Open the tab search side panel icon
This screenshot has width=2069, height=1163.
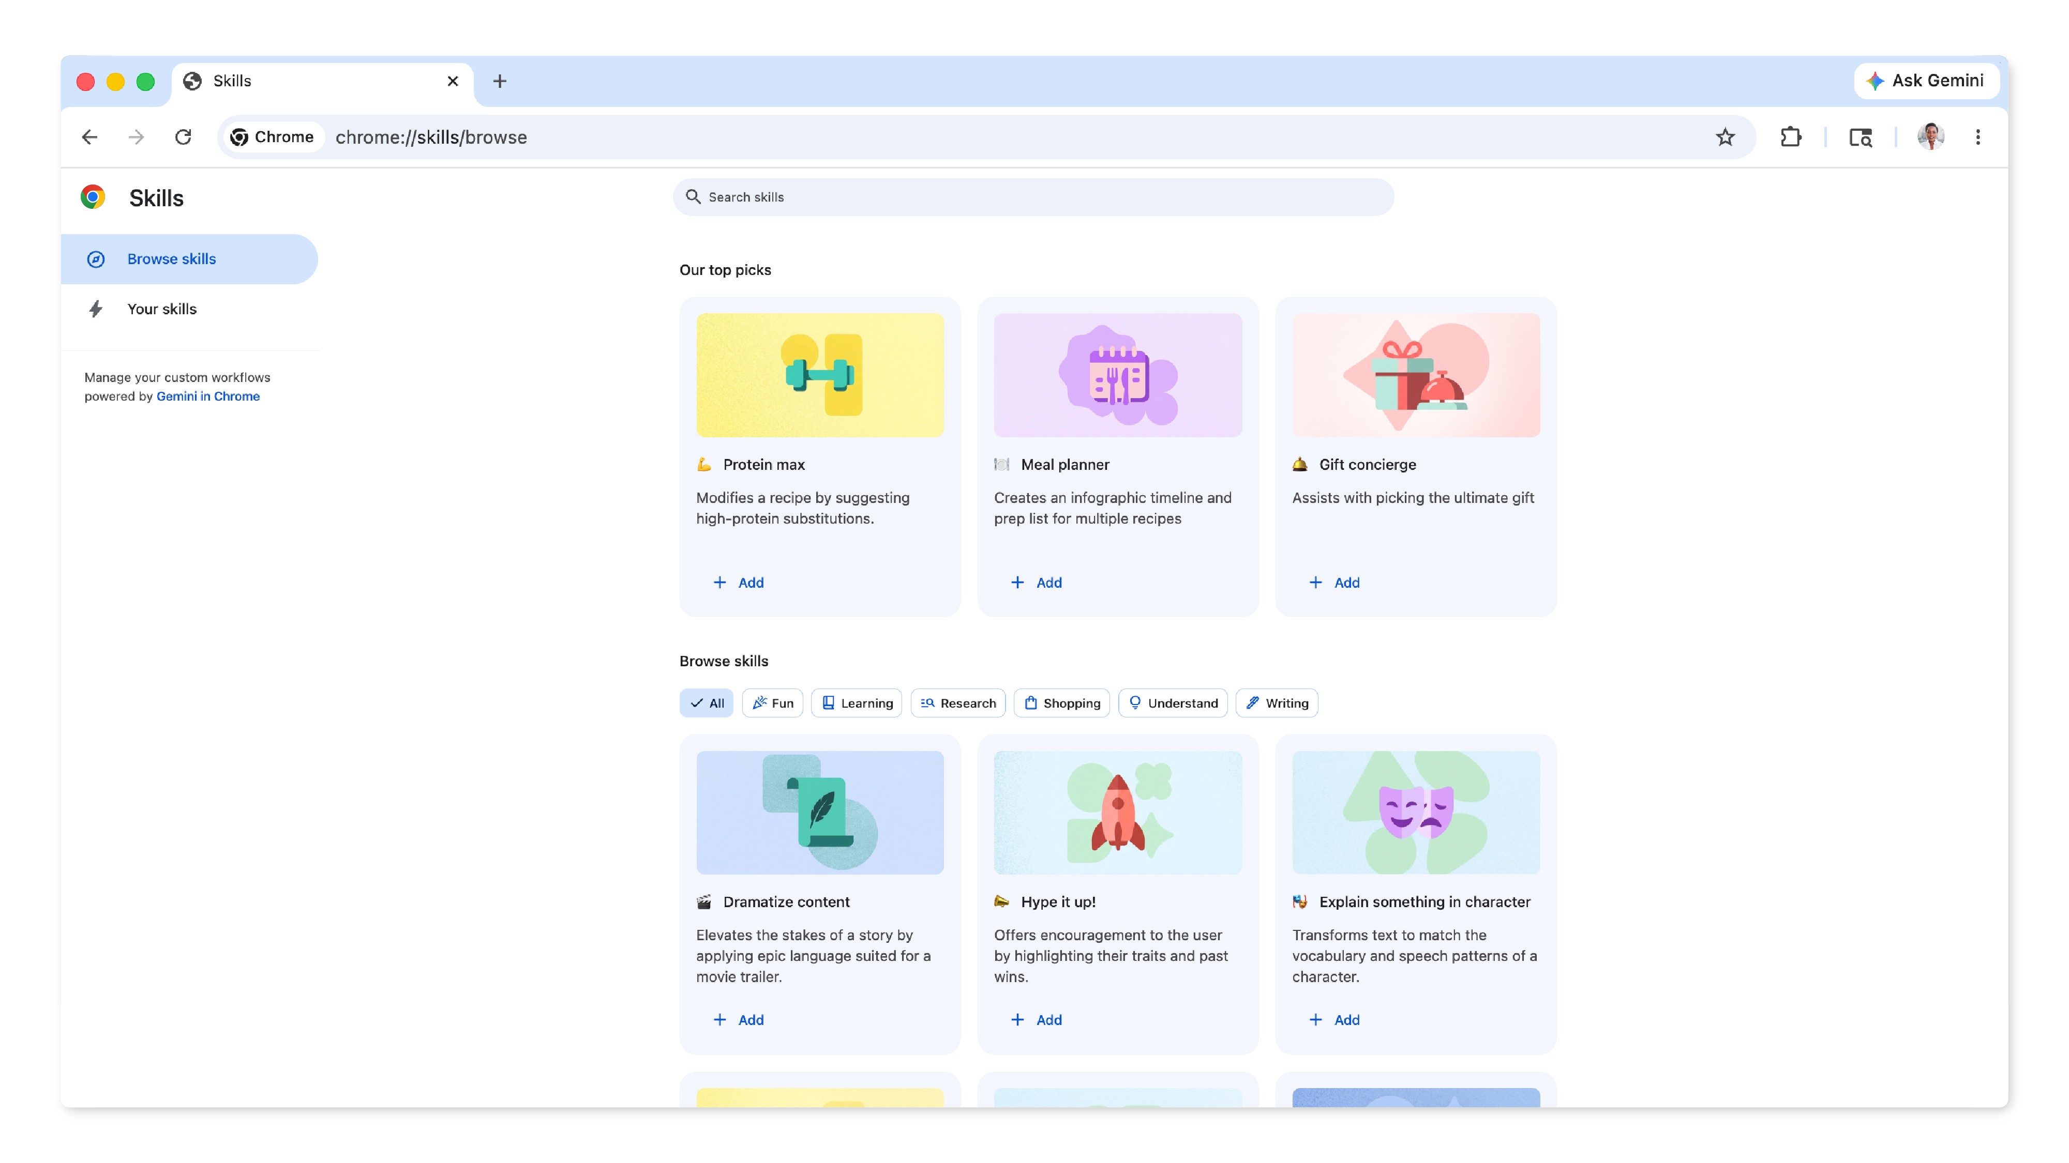tap(1861, 137)
